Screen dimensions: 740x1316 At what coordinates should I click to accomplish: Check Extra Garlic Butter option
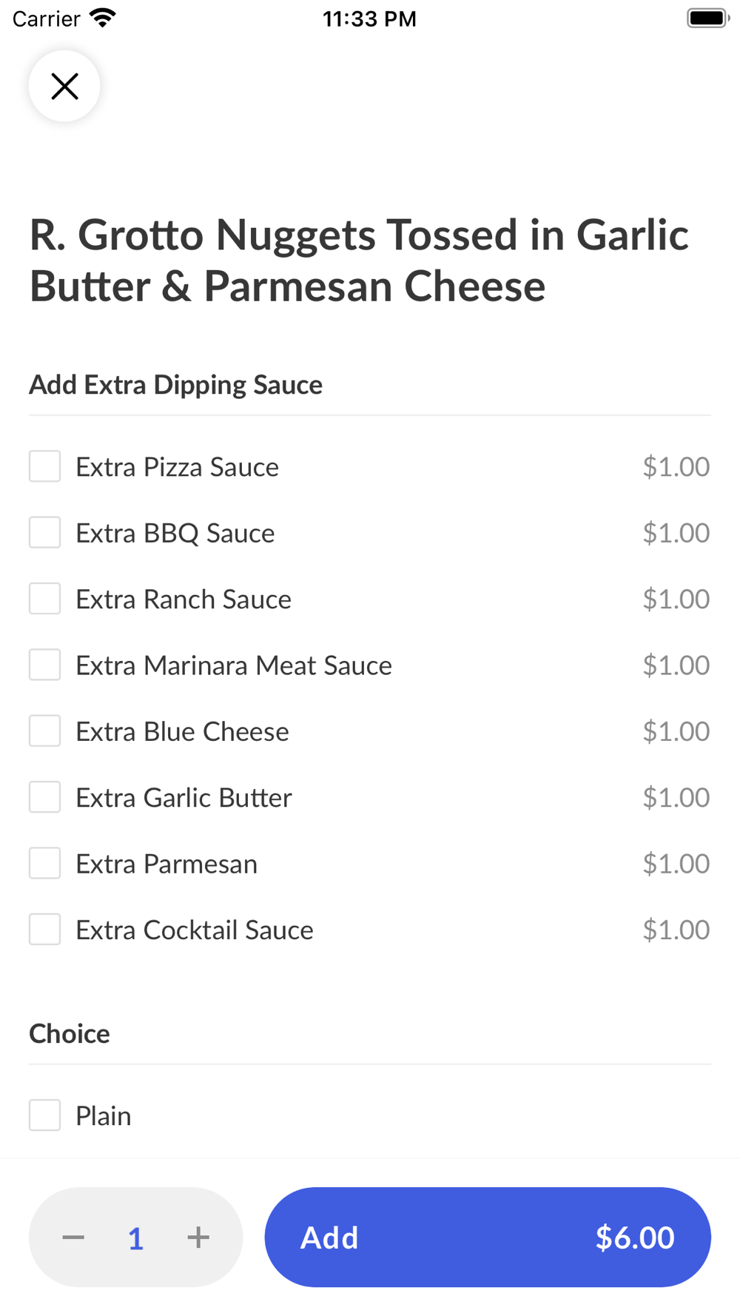45,797
